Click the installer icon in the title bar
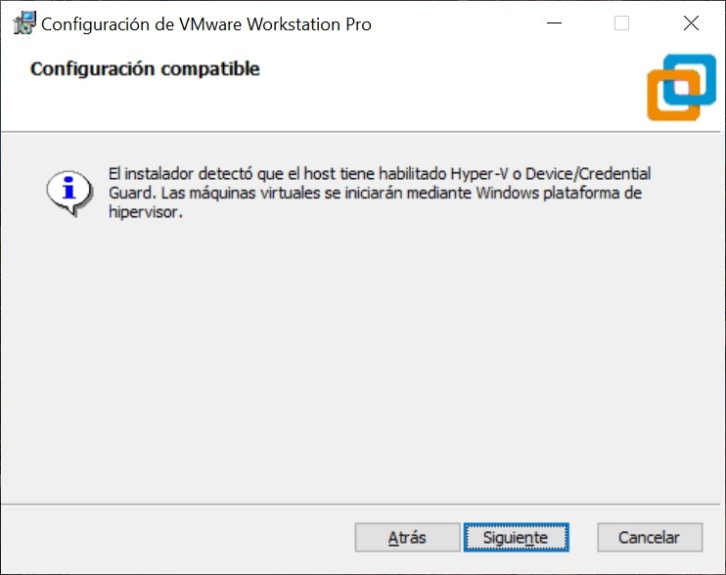726x575 pixels. point(24,24)
